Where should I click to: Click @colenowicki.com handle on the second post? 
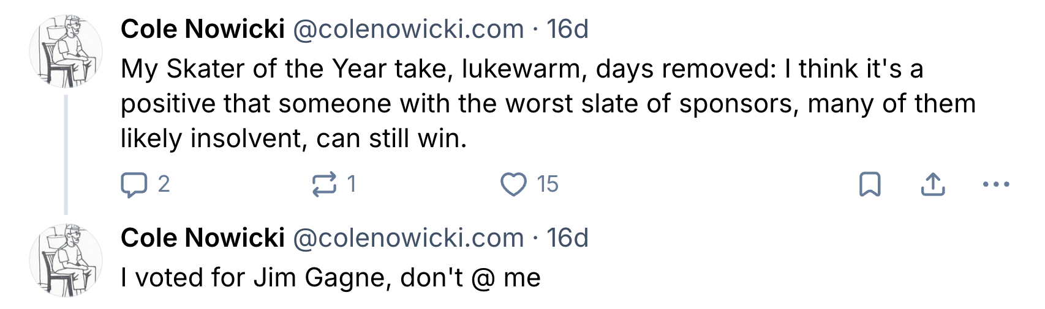pos(408,238)
